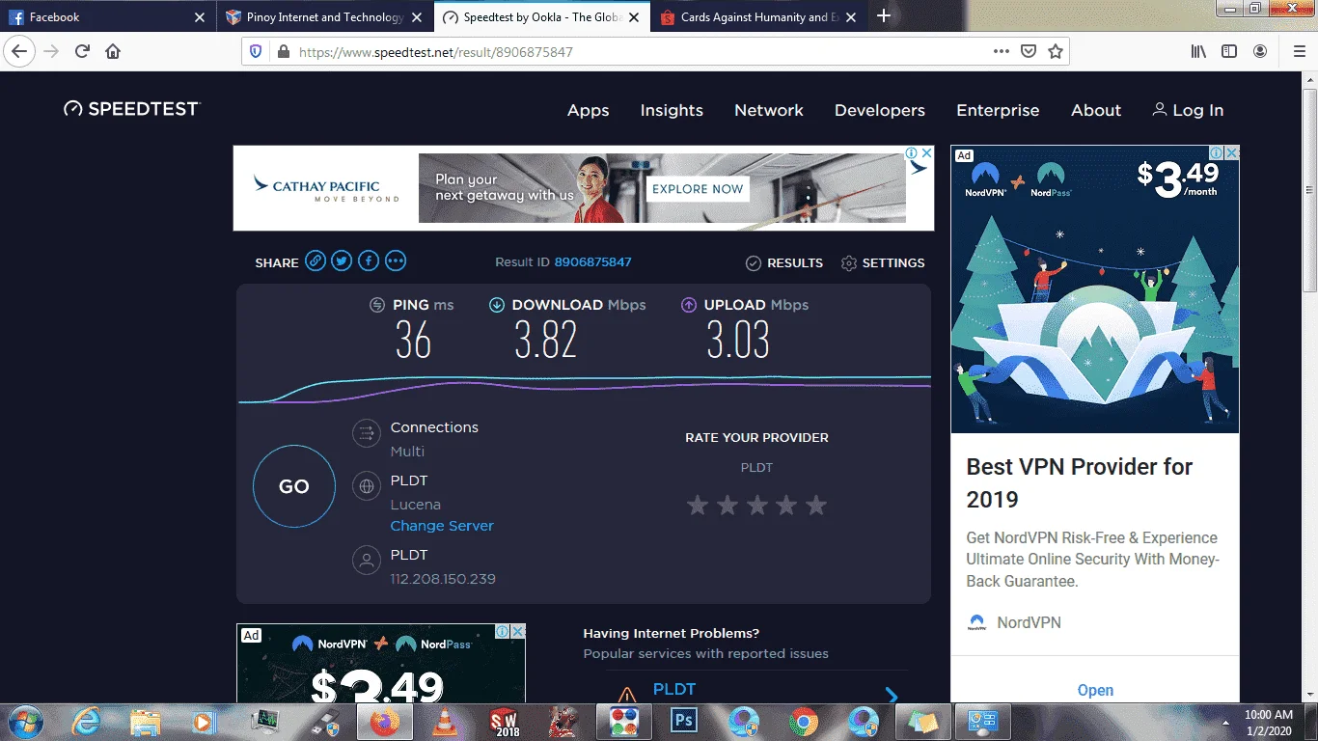Click the Log In link

pyautogui.click(x=1188, y=110)
